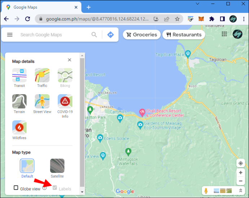Image resolution: width=249 pixels, height=198 pixels.
Task: Zoom out with the minus button
Action: (x=241, y=181)
